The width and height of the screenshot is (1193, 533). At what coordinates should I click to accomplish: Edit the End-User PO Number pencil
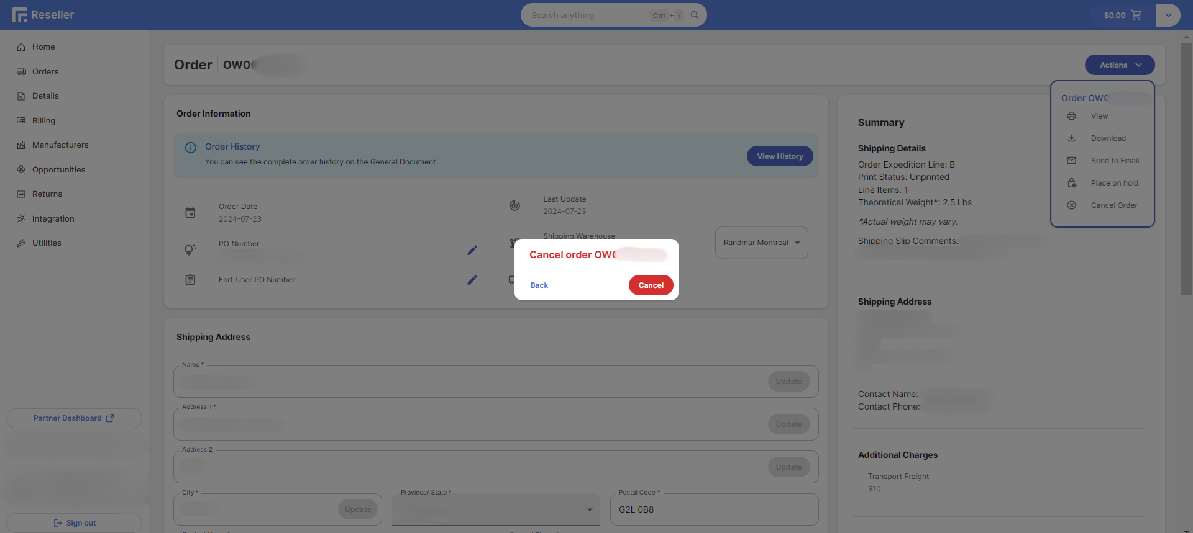click(472, 280)
